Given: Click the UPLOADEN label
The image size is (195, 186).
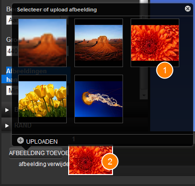Looking at the screenshot, I should [x=42, y=142].
